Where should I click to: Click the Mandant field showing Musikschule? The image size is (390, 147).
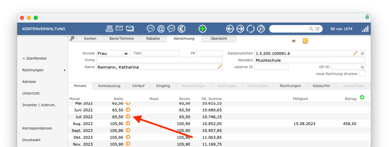click(x=310, y=60)
